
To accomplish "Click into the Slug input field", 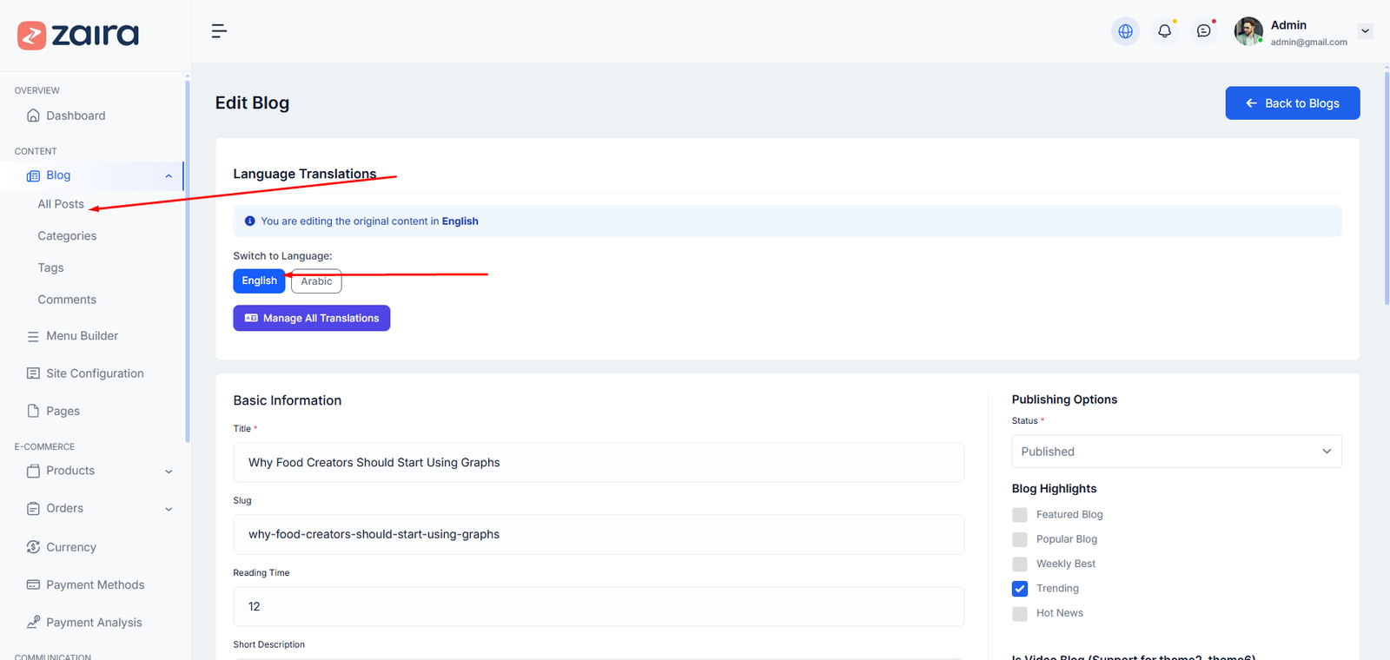I will click(x=599, y=534).
